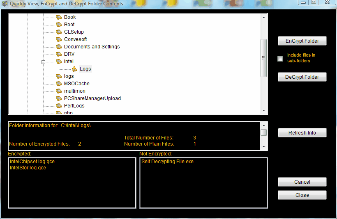The width and height of the screenshot is (337, 219).
Task: Click folder info scrollbar down arrow
Action: point(264,147)
